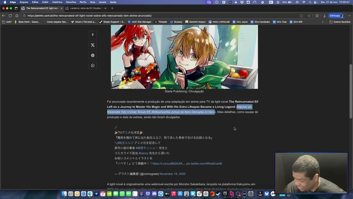Screen dimensions: 353x199
Task: Add this page to favorites
Action: [309, 16]
